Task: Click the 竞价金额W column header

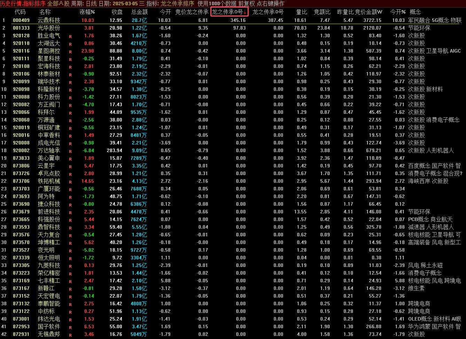Action: [x=369, y=12]
